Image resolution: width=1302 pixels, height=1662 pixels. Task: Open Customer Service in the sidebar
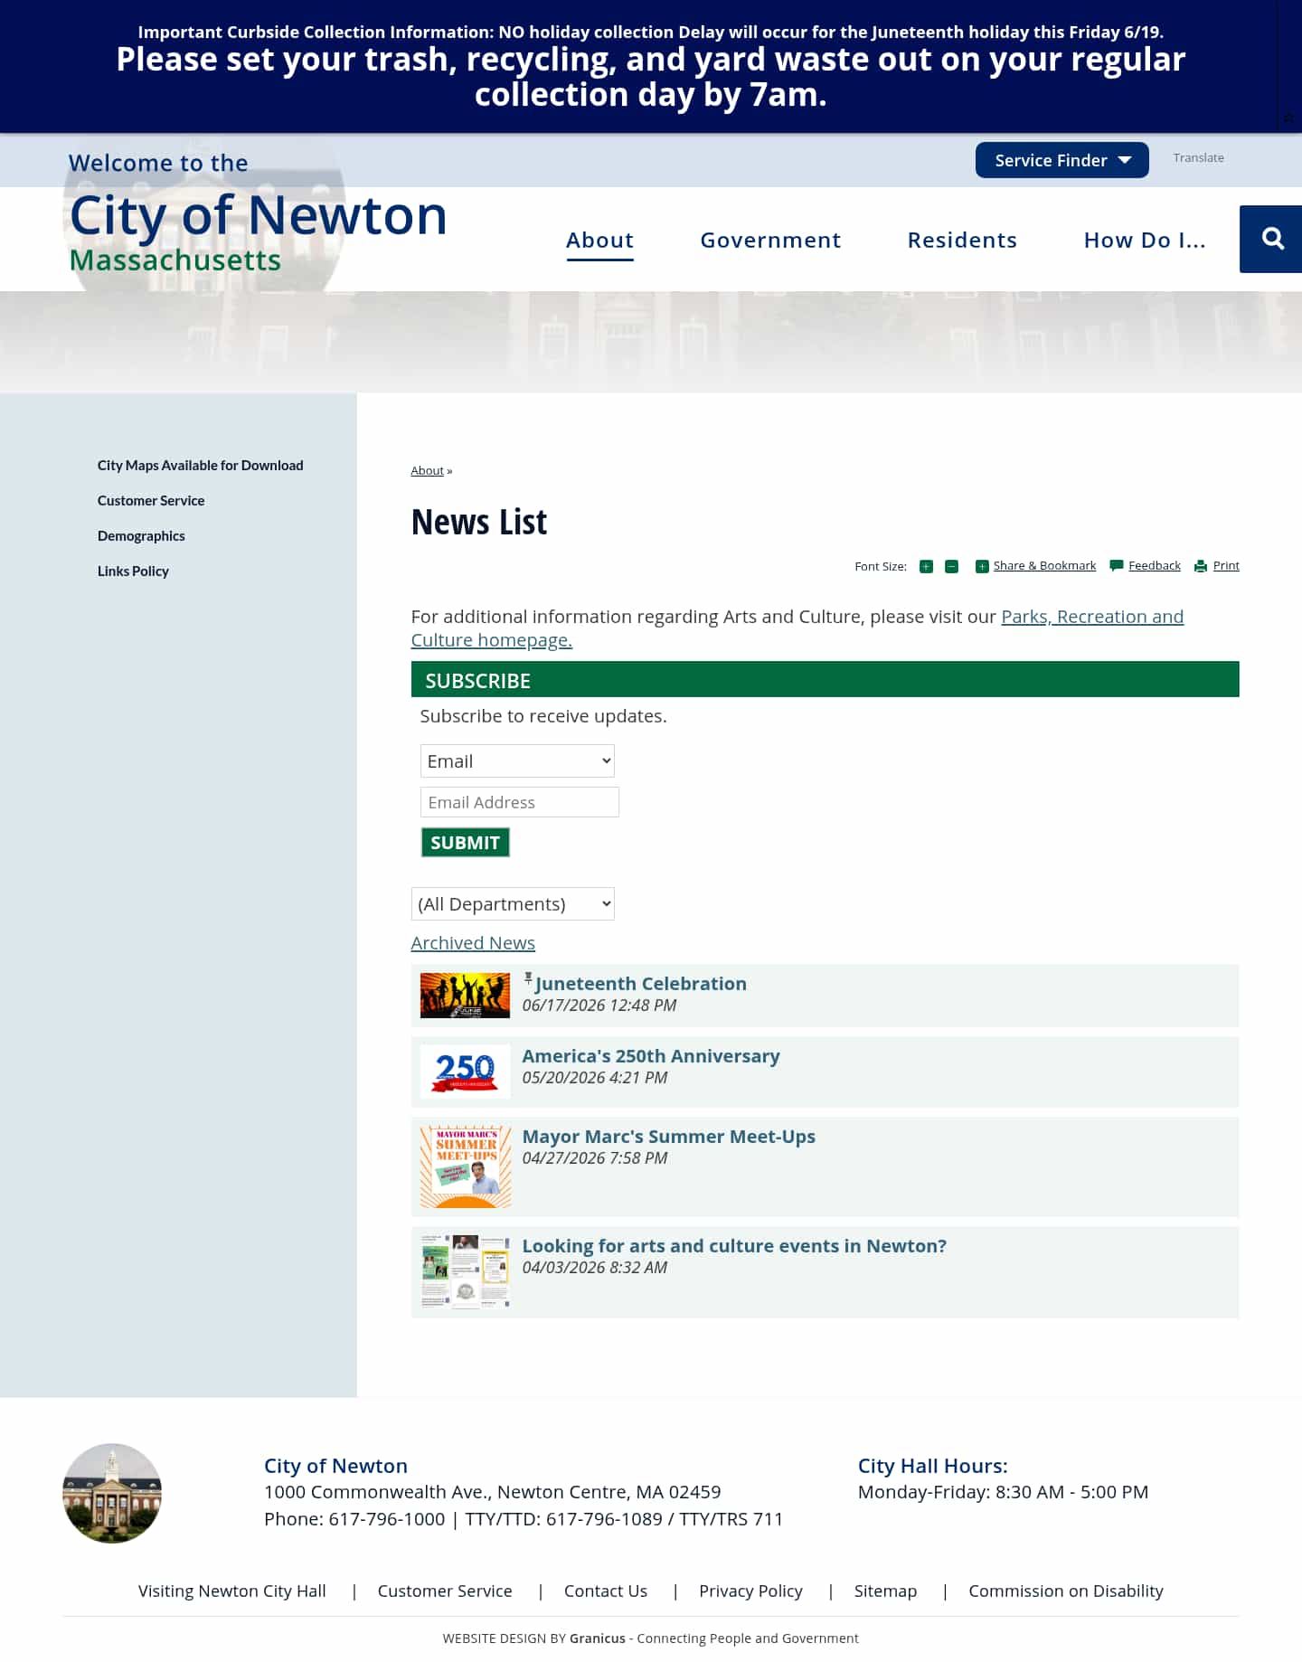151,500
